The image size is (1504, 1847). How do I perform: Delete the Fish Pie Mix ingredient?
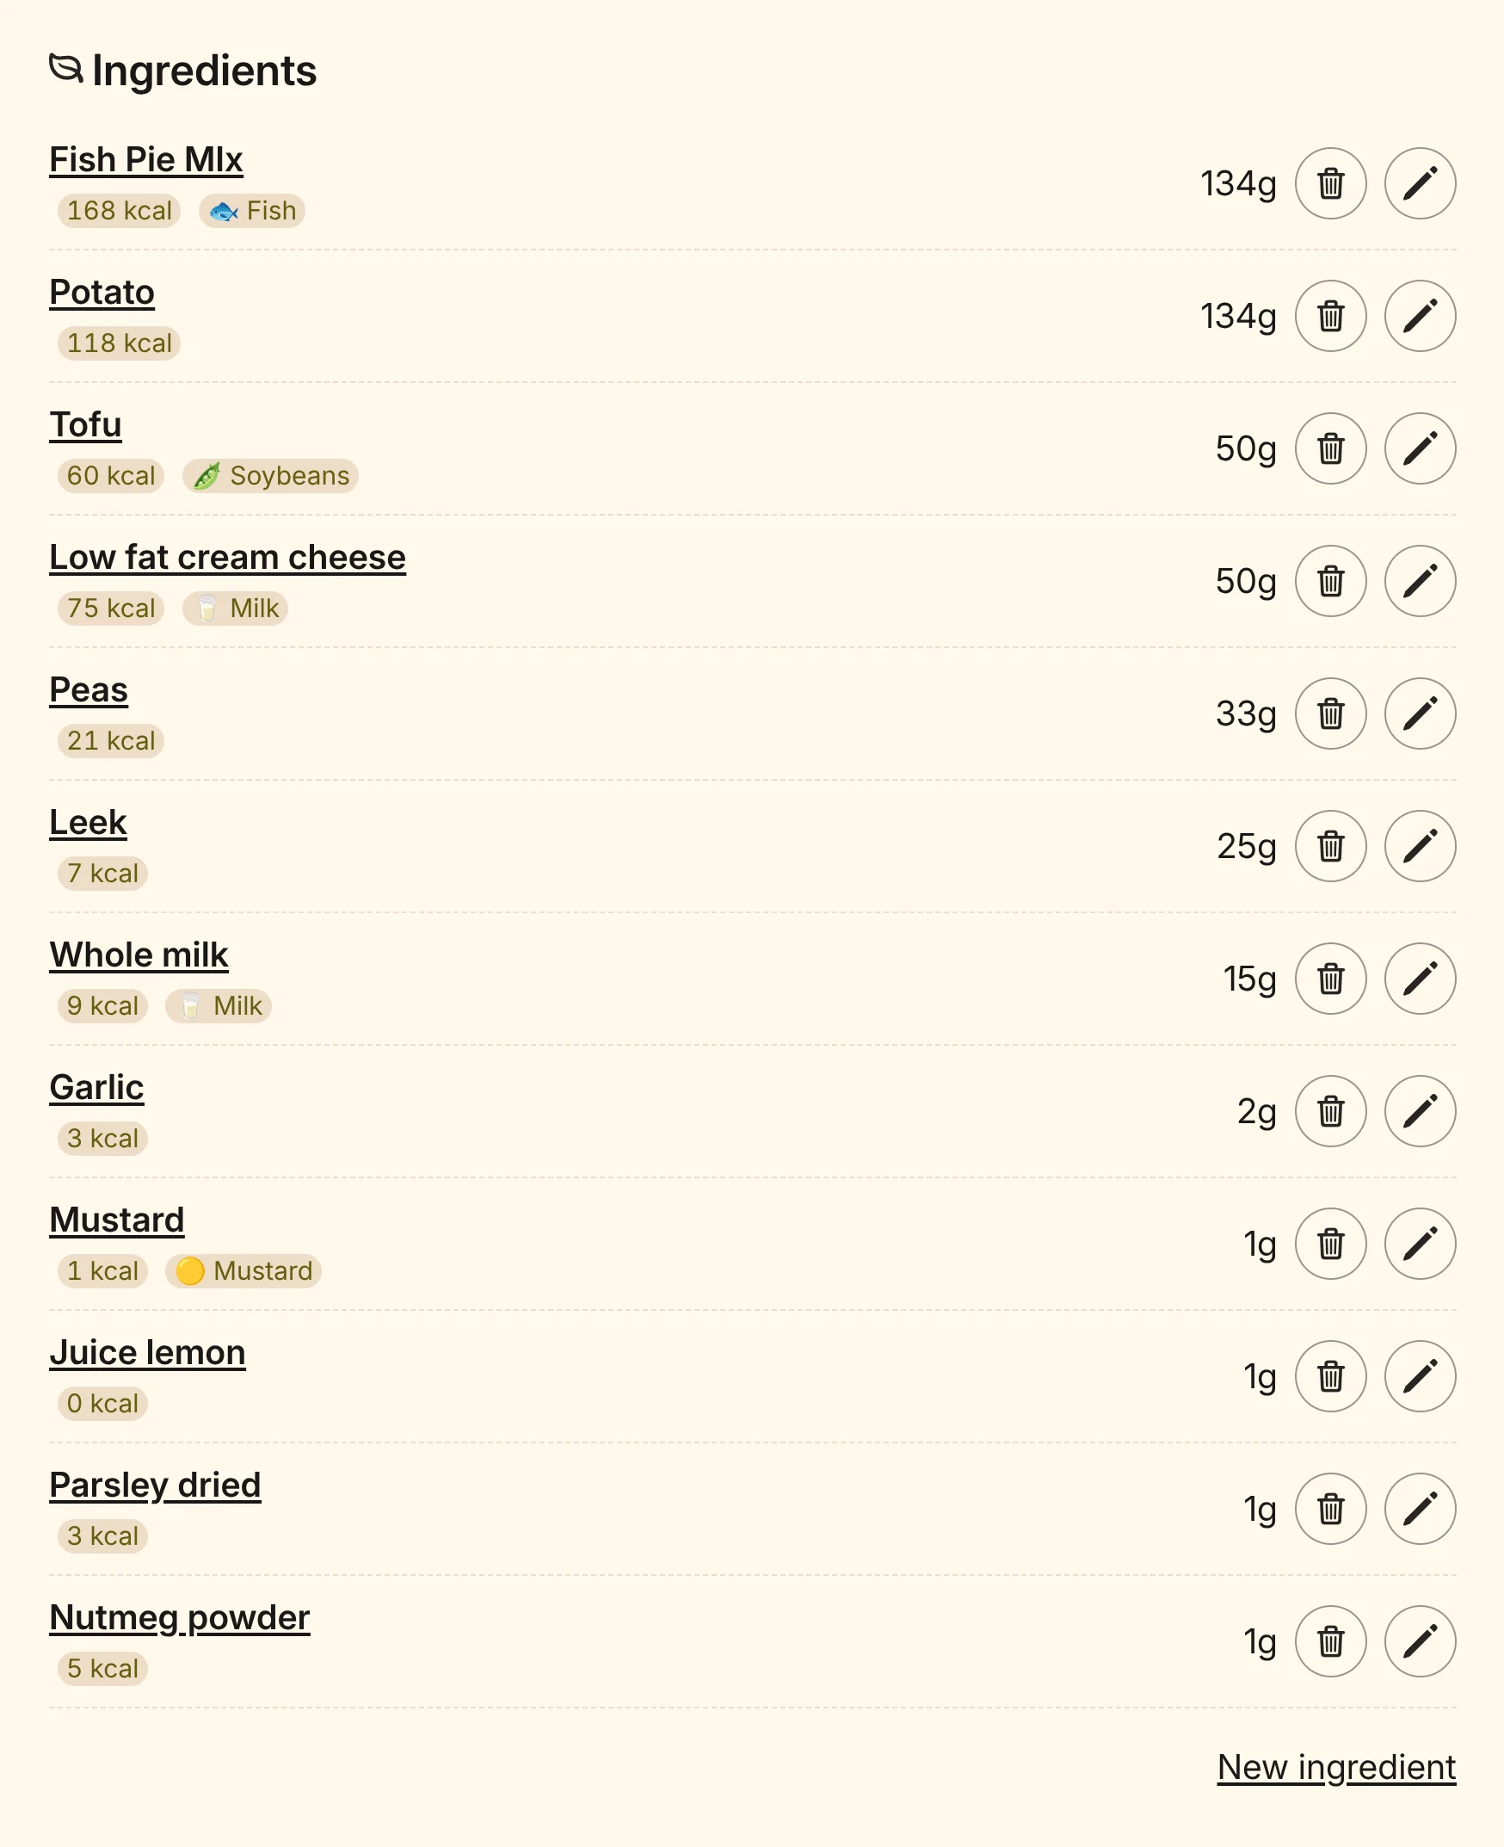pyautogui.click(x=1331, y=183)
